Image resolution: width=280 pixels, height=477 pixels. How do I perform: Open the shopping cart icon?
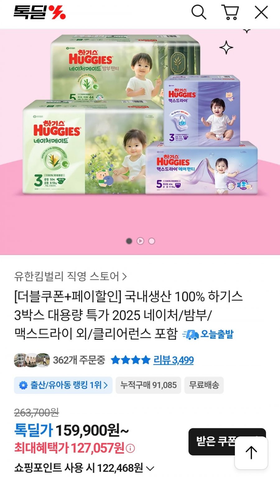(x=230, y=12)
